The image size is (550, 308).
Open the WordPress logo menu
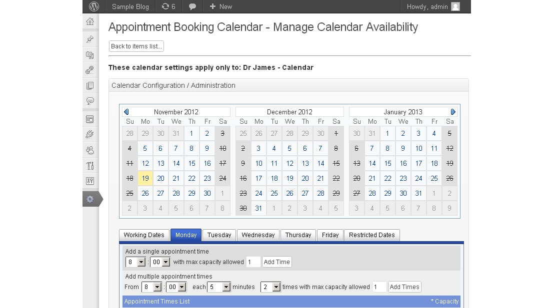click(94, 6)
